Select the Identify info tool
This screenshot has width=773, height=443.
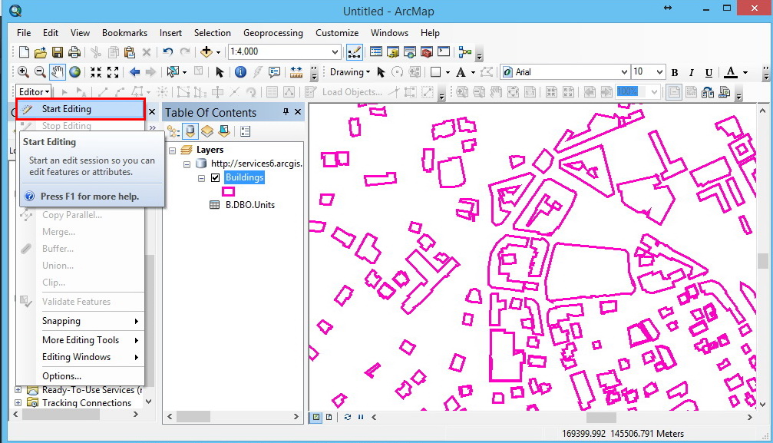[x=240, y=72]
